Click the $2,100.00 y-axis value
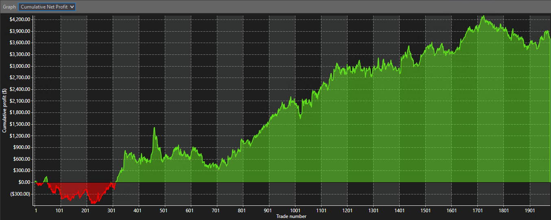The width and height of the screenshot is (551, 220). point(20,101)
